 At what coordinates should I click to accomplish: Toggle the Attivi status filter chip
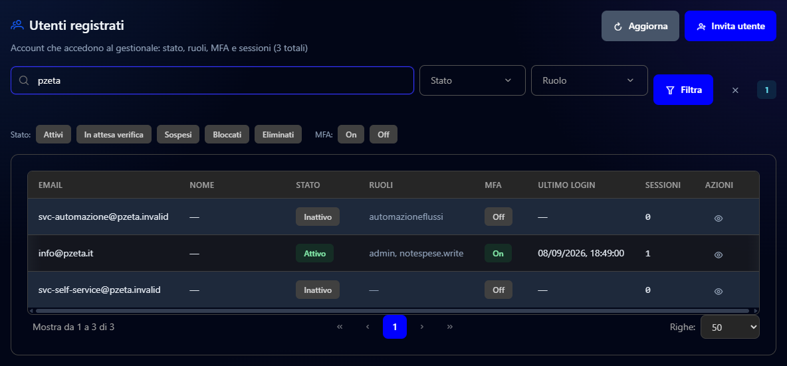coord(53,134)
